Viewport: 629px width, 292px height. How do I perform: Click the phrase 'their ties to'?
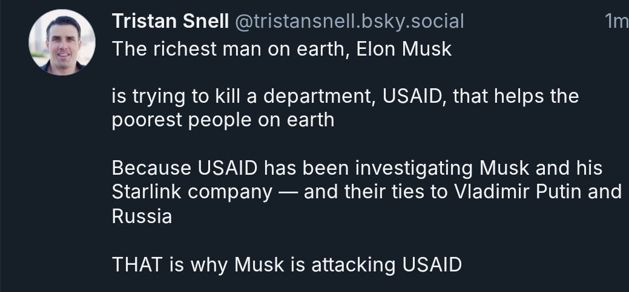click(x=394, y=192)
